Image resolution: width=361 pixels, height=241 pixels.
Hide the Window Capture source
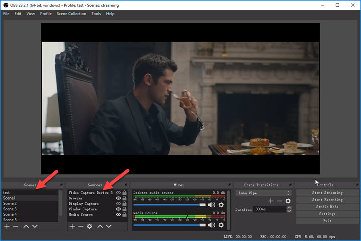coord(118,209)
